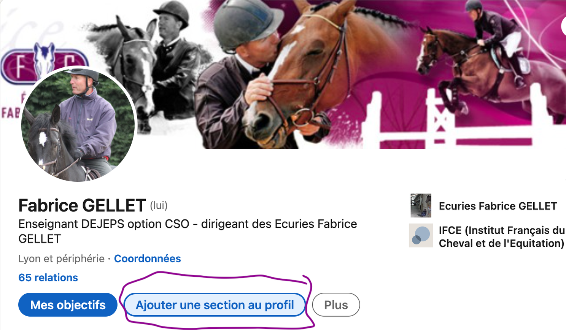This screenshot has width=566, height=330.
Task: Click the Lyon et périphérie location text
Action: pyautogui.click(x=61, y=259)
